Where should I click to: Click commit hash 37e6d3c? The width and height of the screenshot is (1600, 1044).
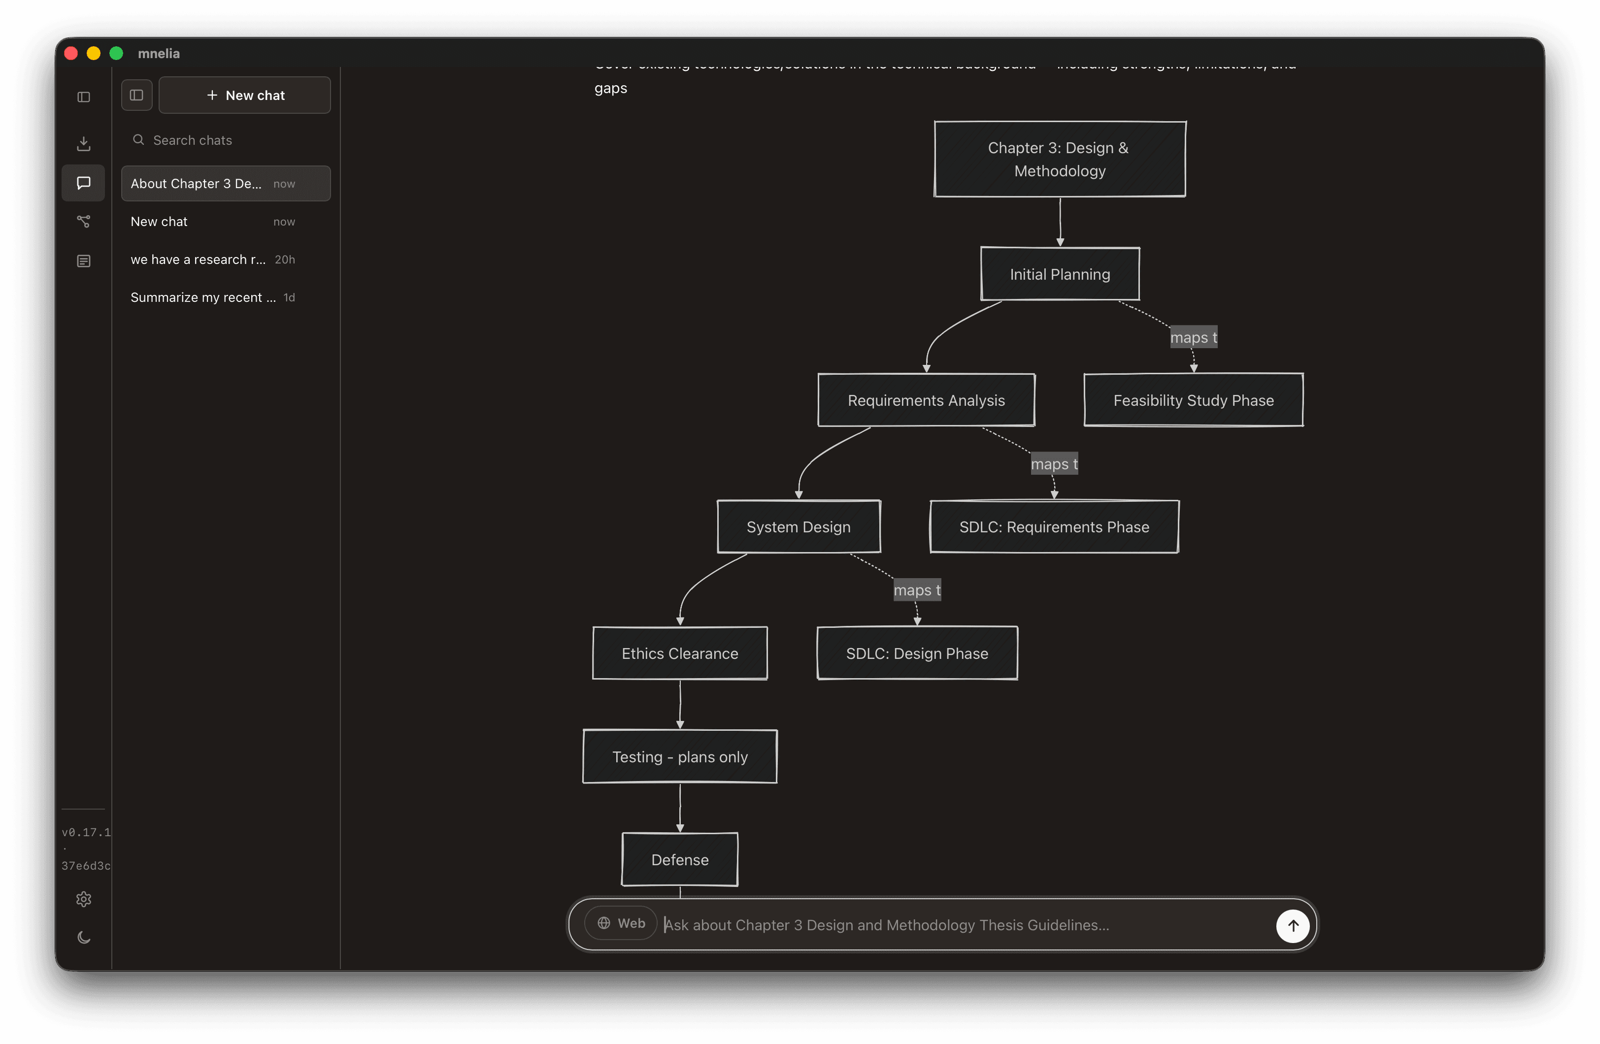point(86,866)
